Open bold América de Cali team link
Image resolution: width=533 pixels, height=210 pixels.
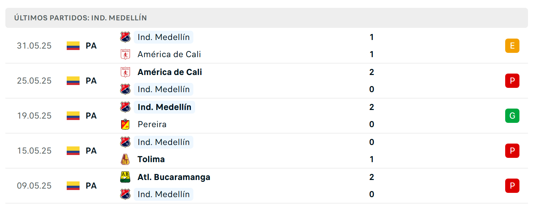pyautogui.click(x=170, y=72)
